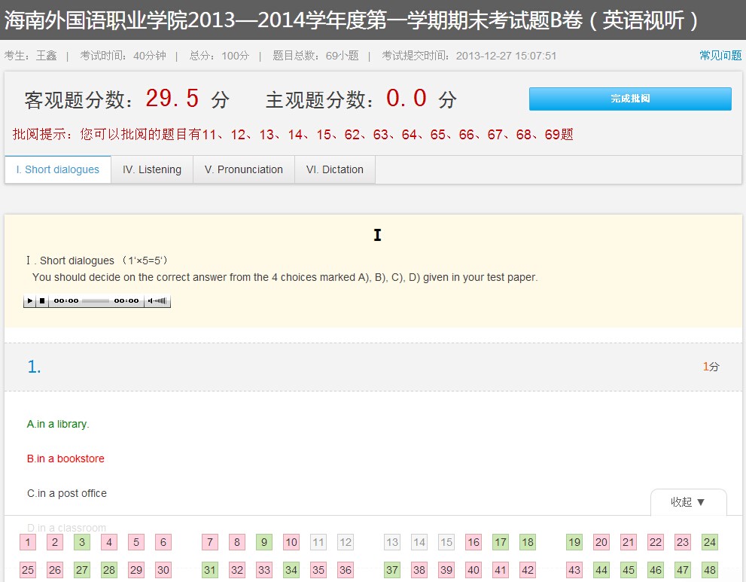Screen dimensions: 746x582
Task: Click question number 19
Action: tap(574, 542)
